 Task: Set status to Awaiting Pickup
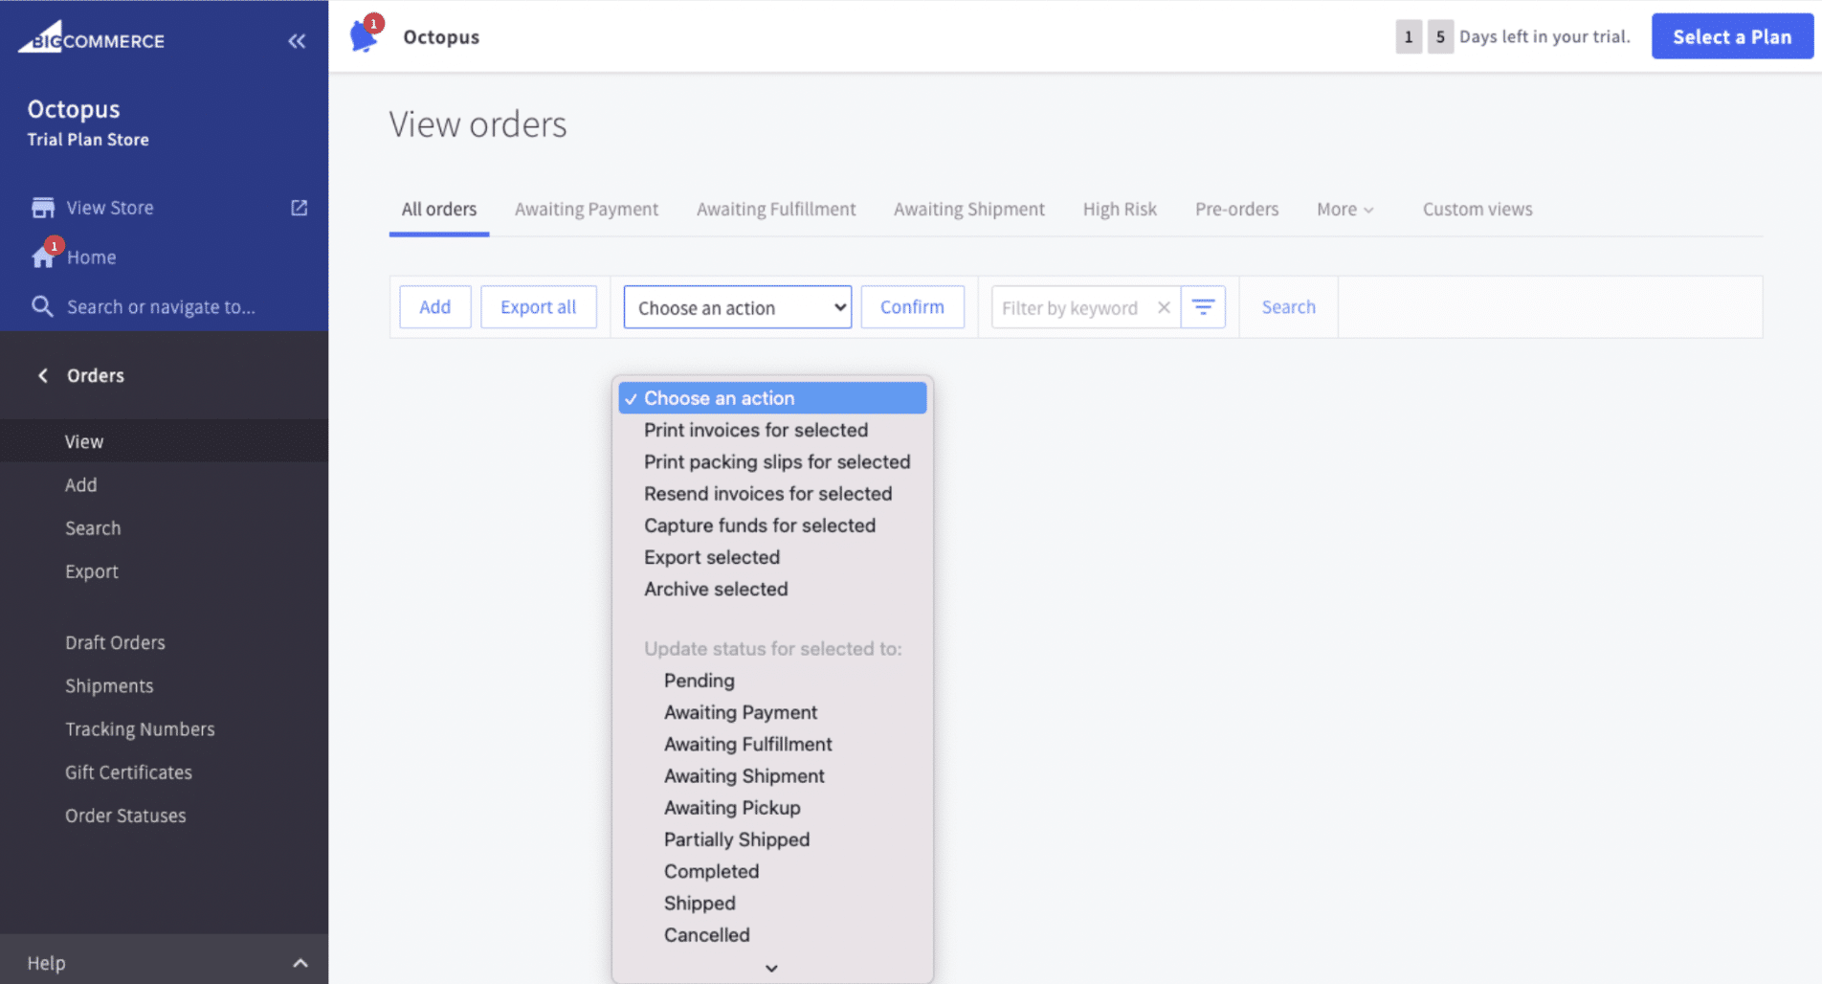772,808
